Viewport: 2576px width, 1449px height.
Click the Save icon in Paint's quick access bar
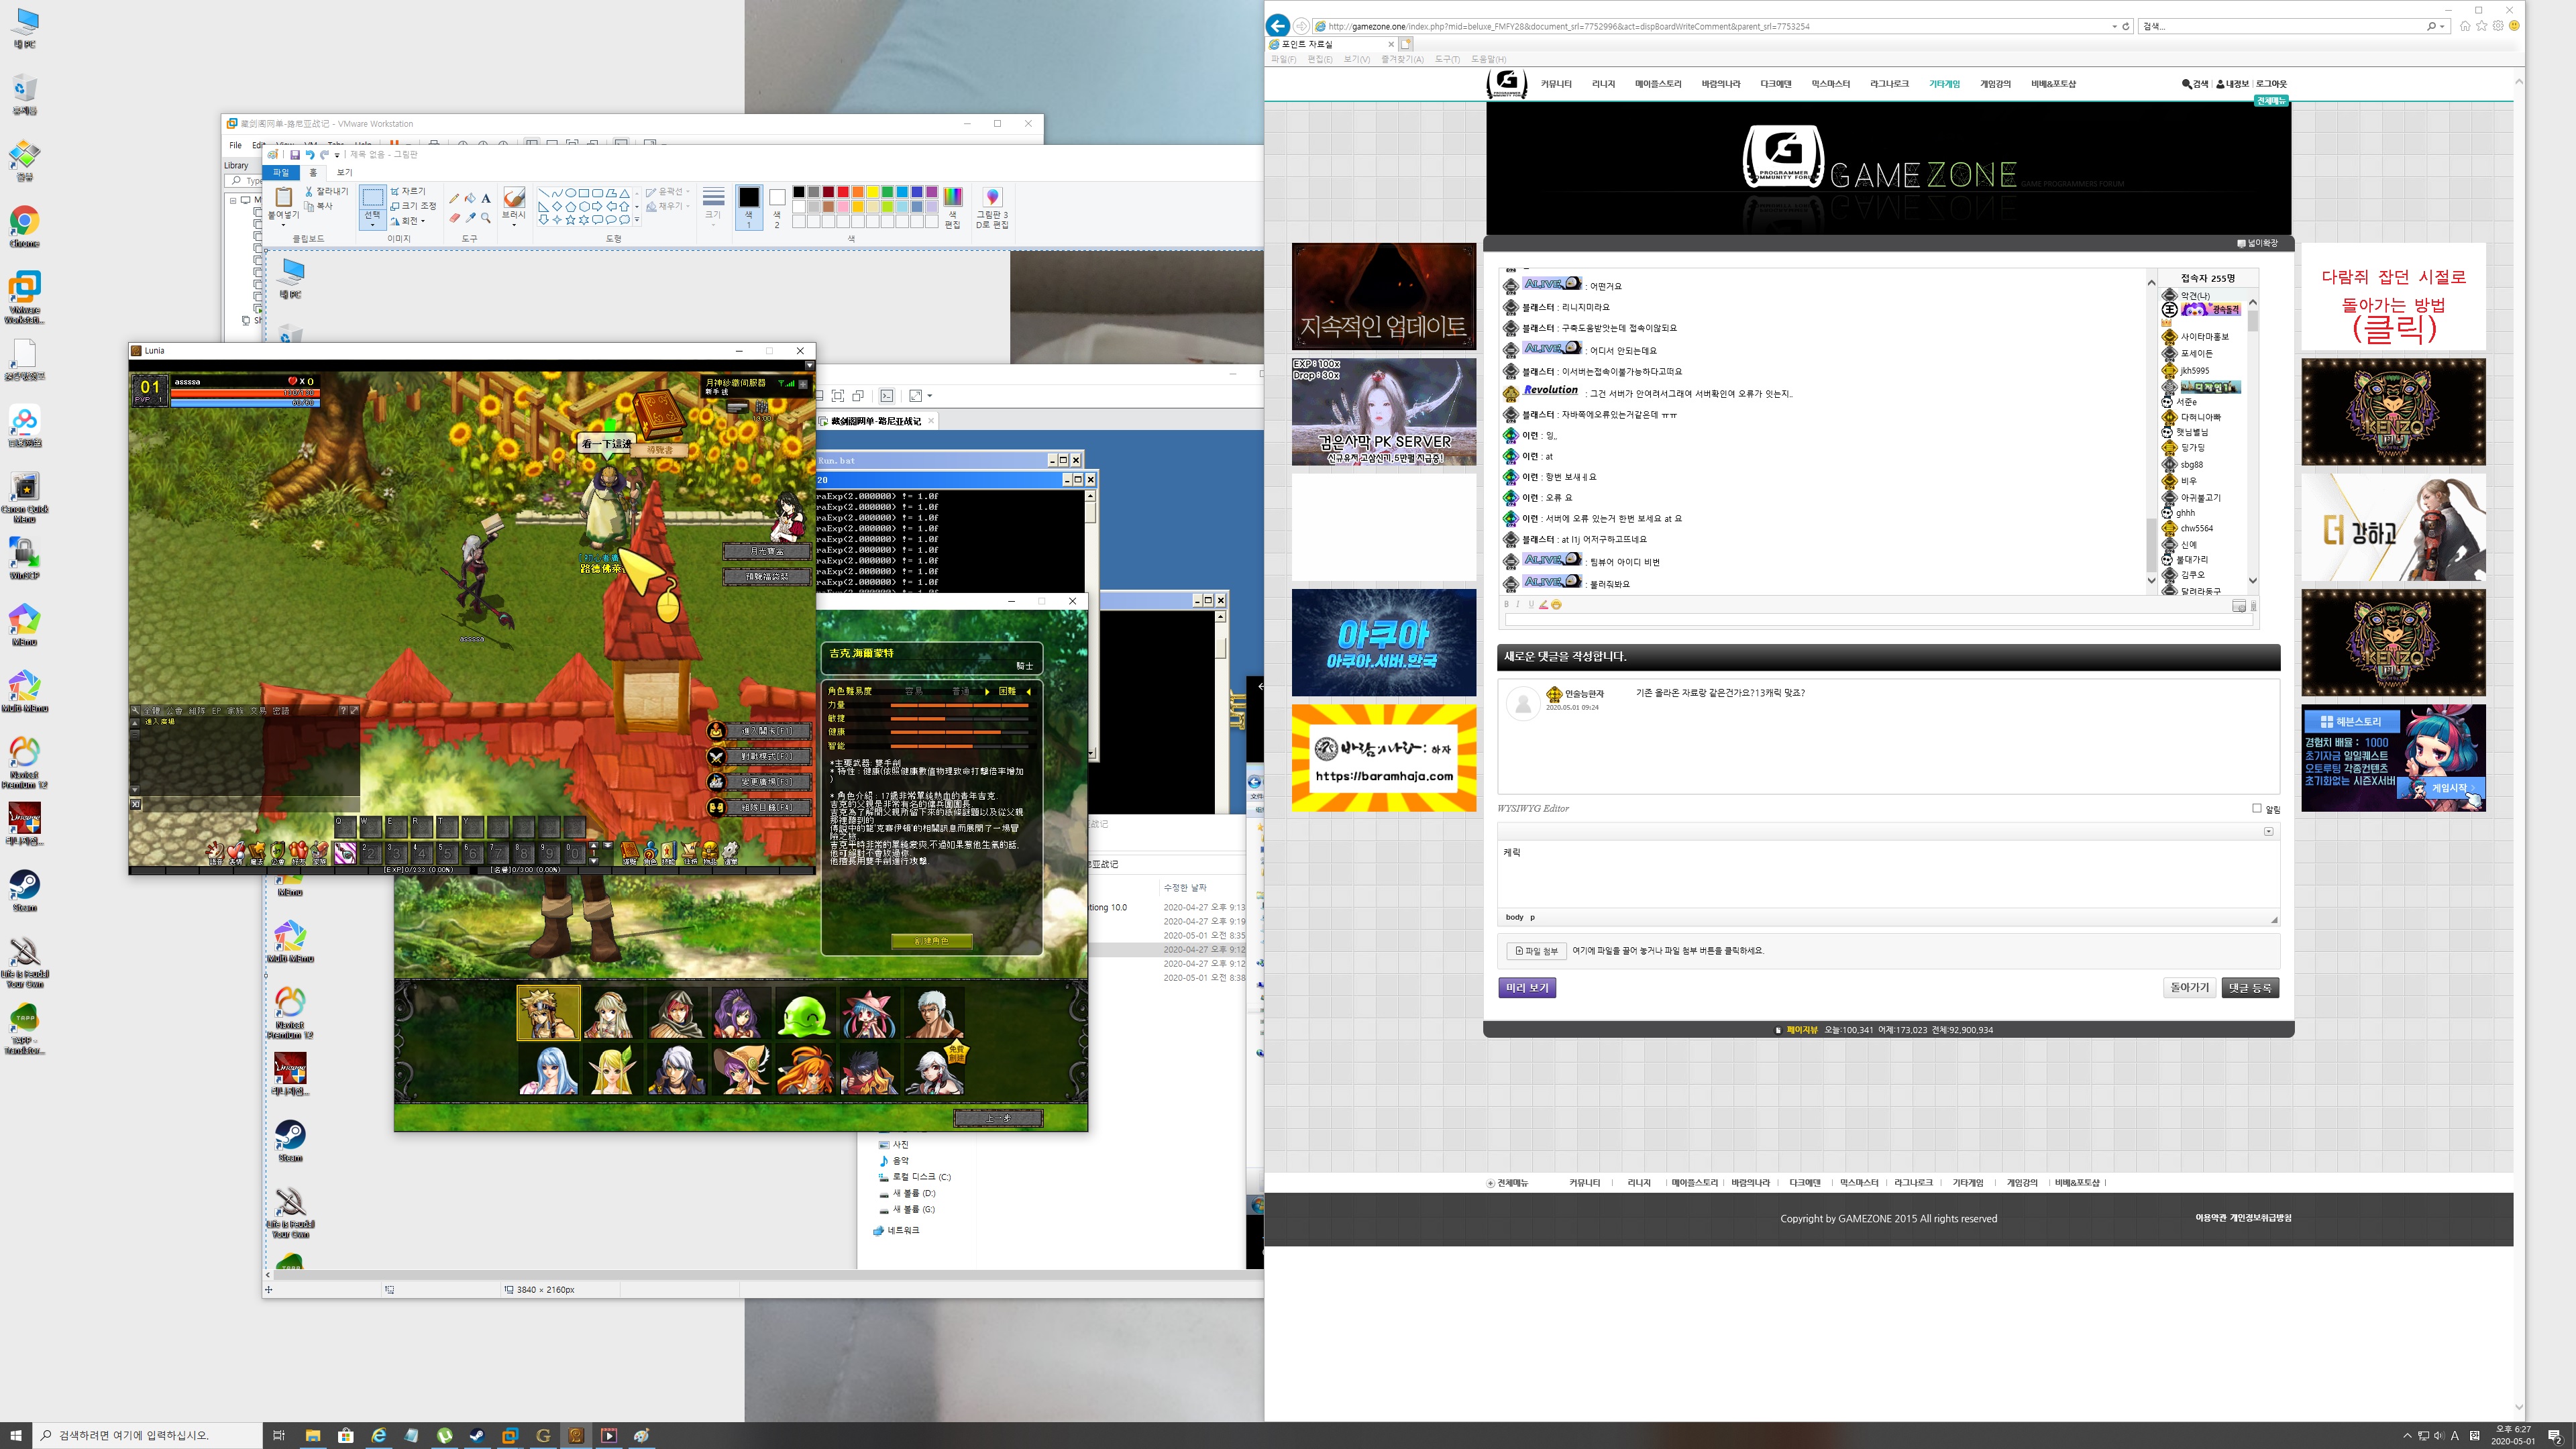[295, 155]
